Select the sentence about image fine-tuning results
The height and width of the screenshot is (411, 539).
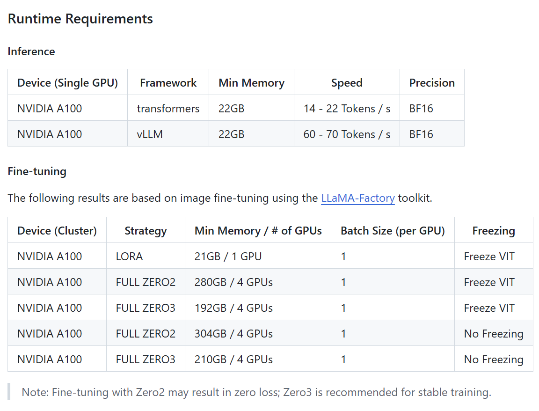[x=220, y=198]
